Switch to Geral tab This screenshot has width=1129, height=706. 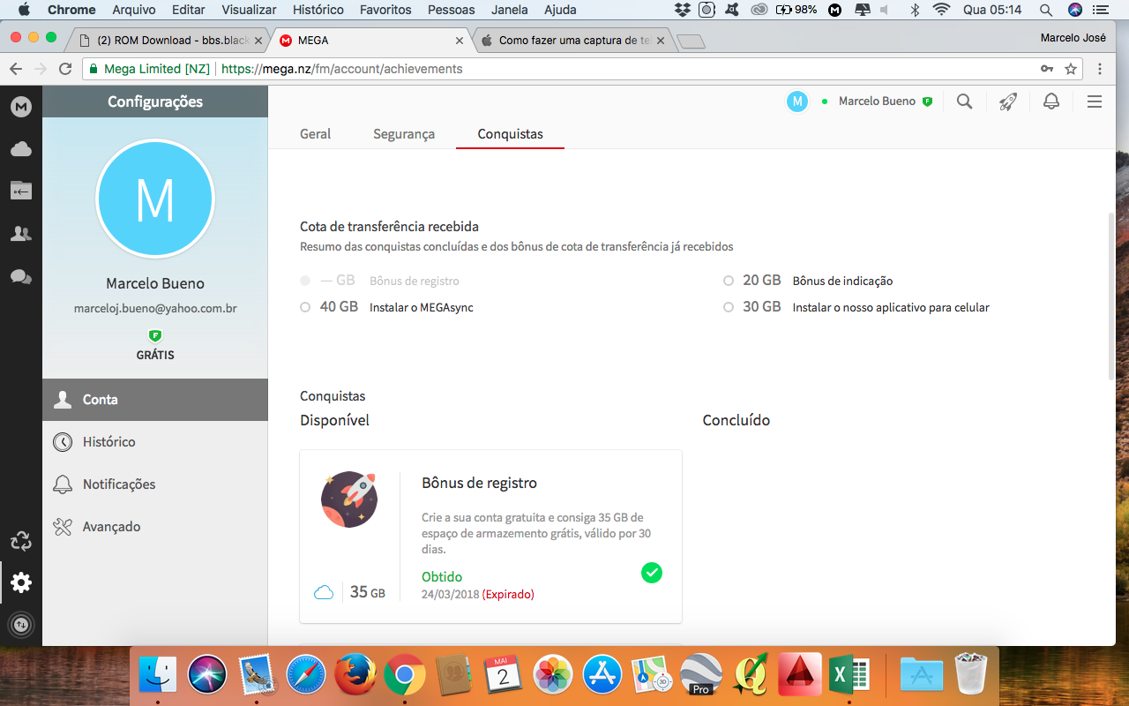tap(315, 134)
